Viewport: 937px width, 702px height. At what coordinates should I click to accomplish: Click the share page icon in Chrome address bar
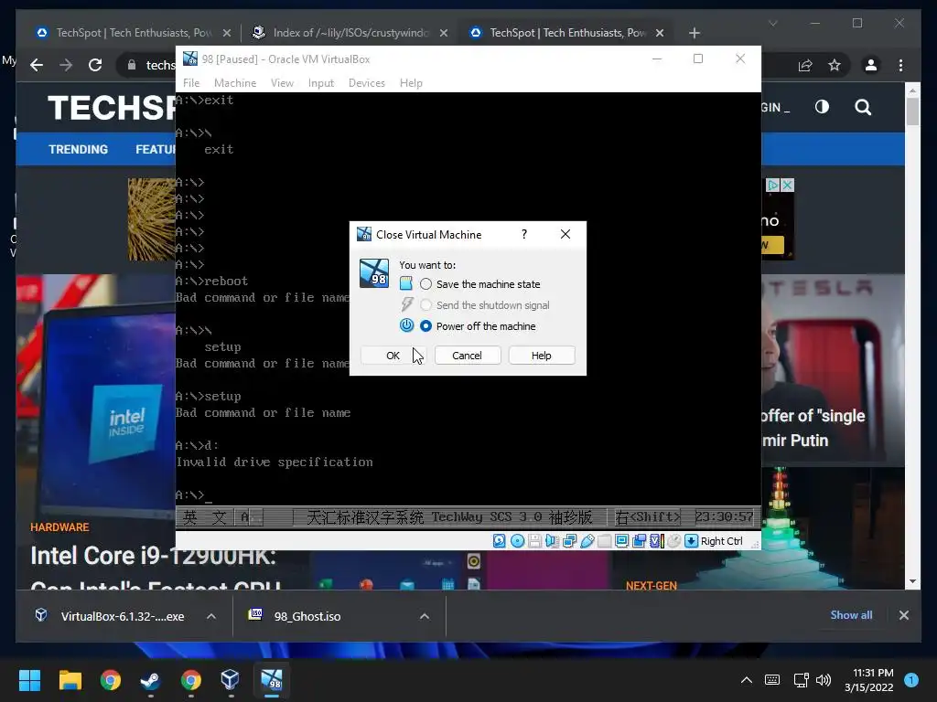point(805,65)
